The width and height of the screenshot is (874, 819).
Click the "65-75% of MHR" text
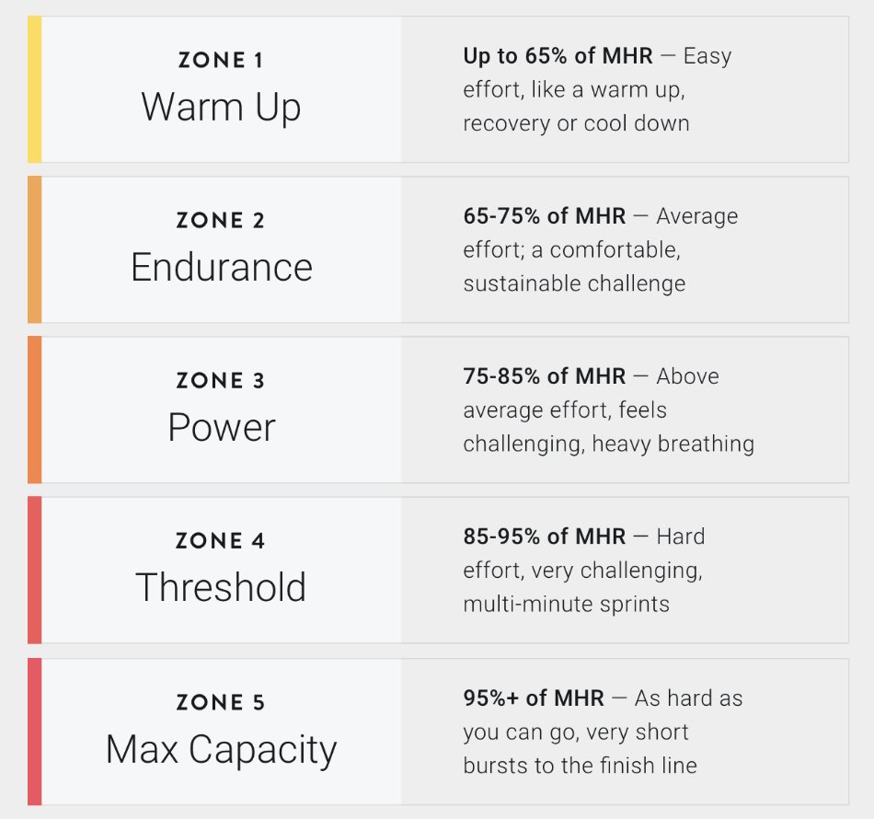click(544, 216)
